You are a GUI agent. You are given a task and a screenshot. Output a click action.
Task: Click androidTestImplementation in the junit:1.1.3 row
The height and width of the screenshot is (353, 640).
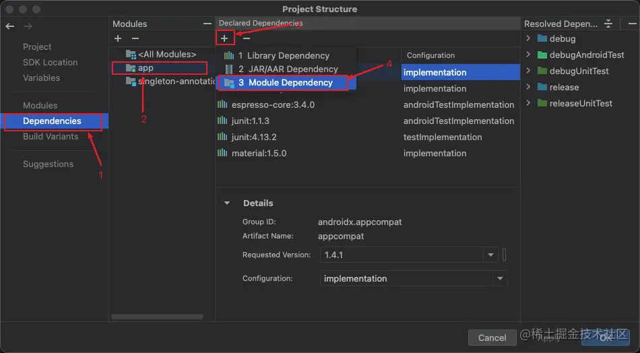click(x=459, y=121)
